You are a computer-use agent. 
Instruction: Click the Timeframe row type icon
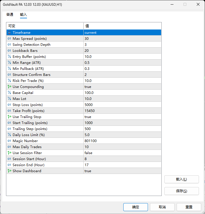(9, 33)
